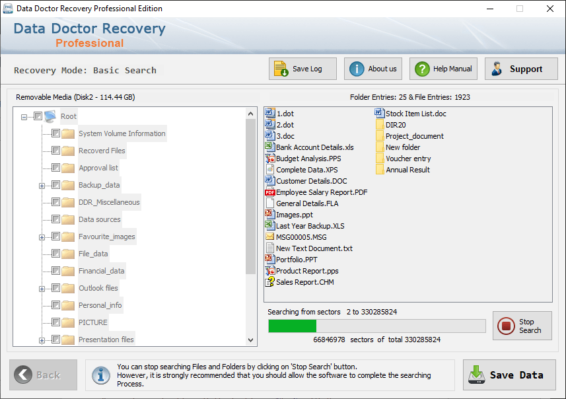Toggle the Root checkbox
The width and height of the screenshot is (566, 399).
[x=38, y=116]
